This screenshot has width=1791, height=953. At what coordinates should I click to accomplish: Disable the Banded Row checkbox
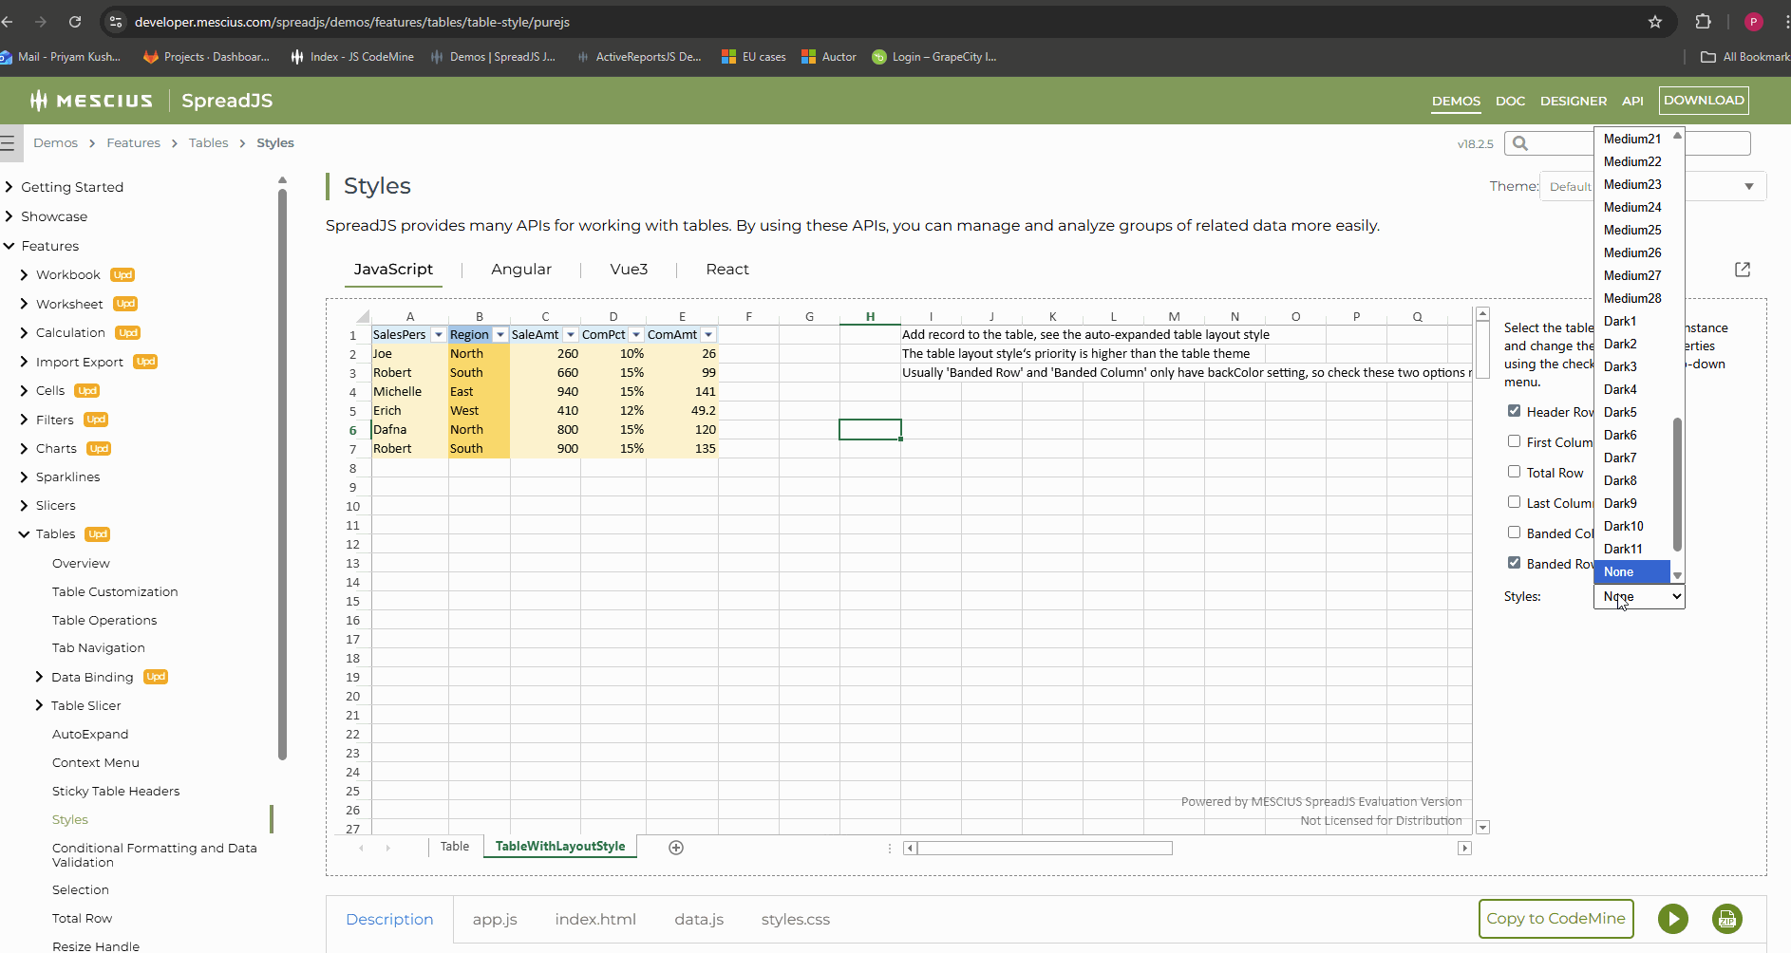coord(1514,563)
